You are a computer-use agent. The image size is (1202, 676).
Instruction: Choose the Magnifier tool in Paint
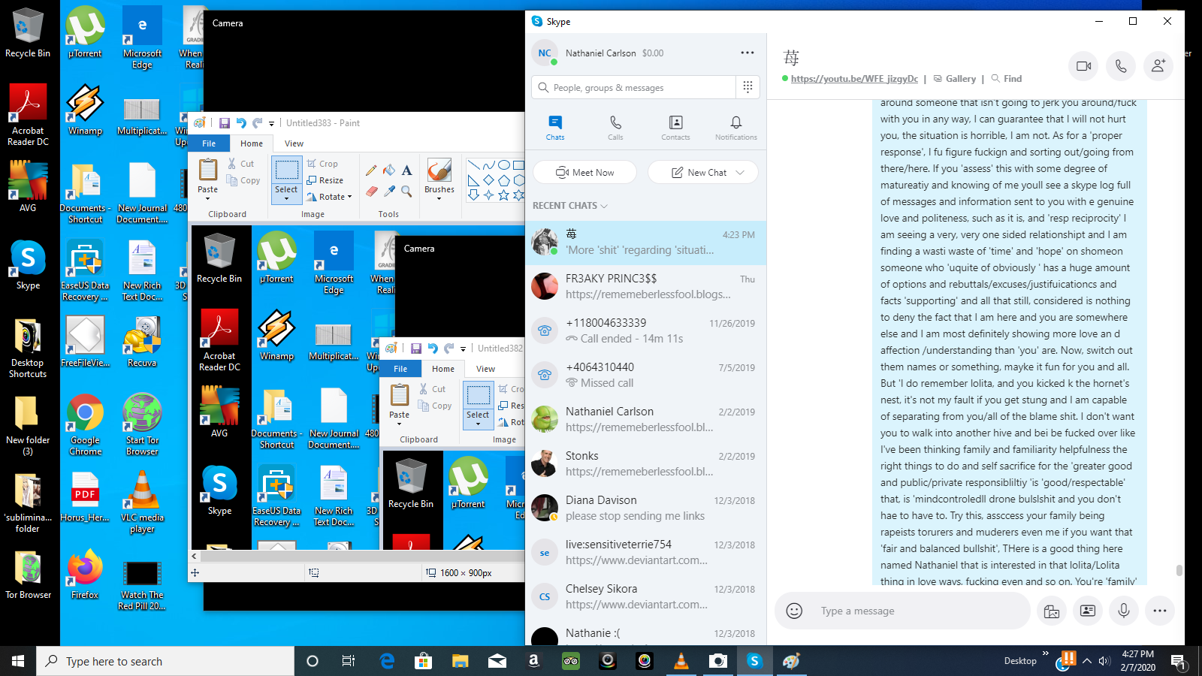pos(406,192)
